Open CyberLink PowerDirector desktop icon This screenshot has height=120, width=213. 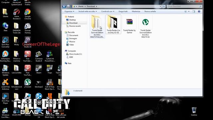coord(50,56)
